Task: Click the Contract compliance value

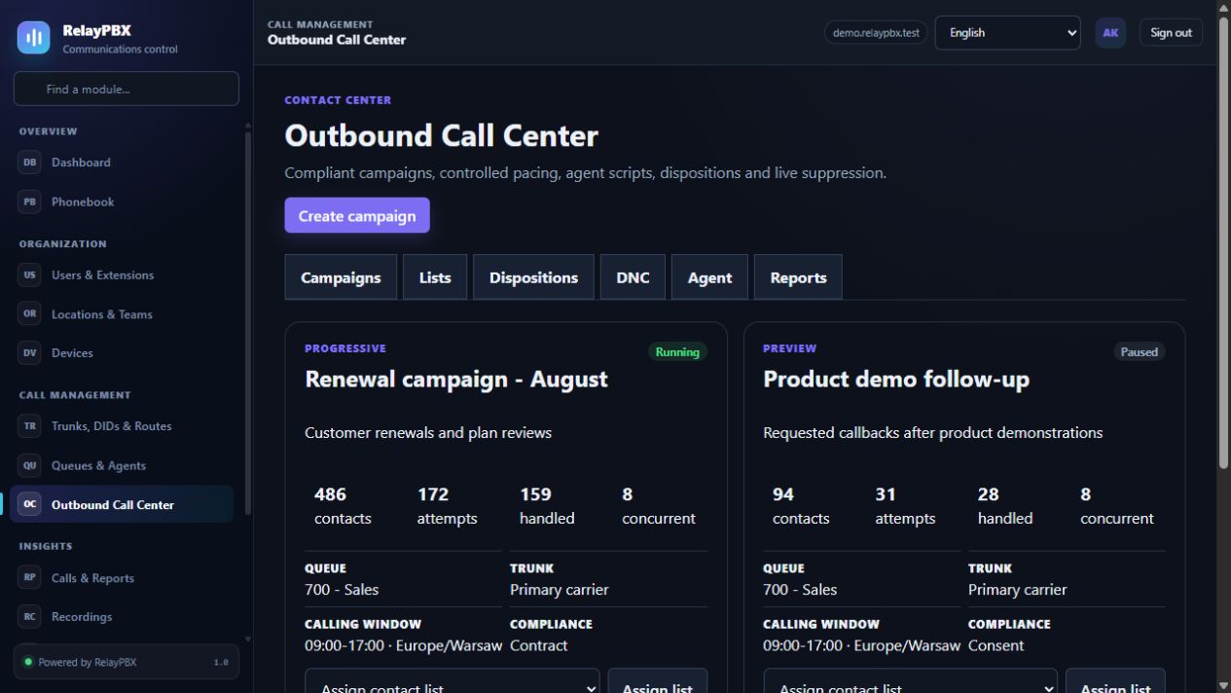Action: (x=538, y=645)
